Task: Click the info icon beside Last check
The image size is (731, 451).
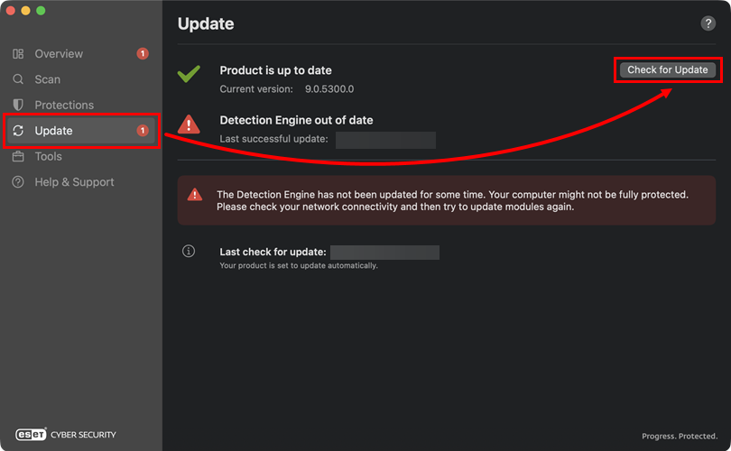Action: [189, 252]
